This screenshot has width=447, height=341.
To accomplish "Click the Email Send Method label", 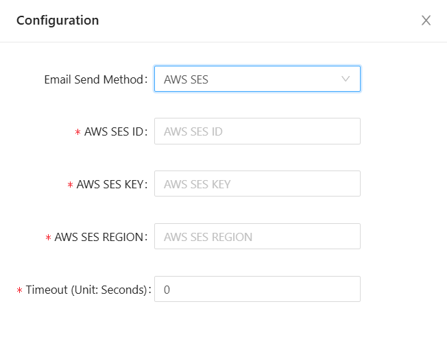I will [x=95, y=79].
